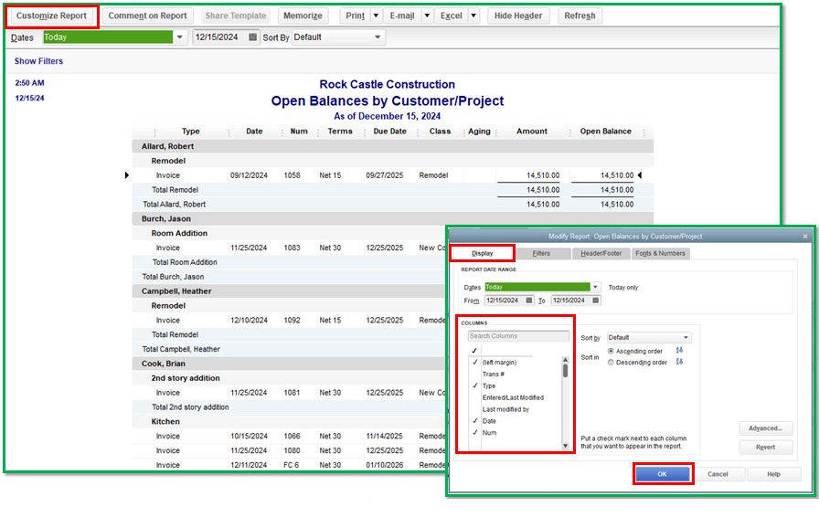This screenshot has width=819, height=517.
Task: Click the right row-marker triangle beside 14,510.00 Open Balance
Action: point(640,175)
